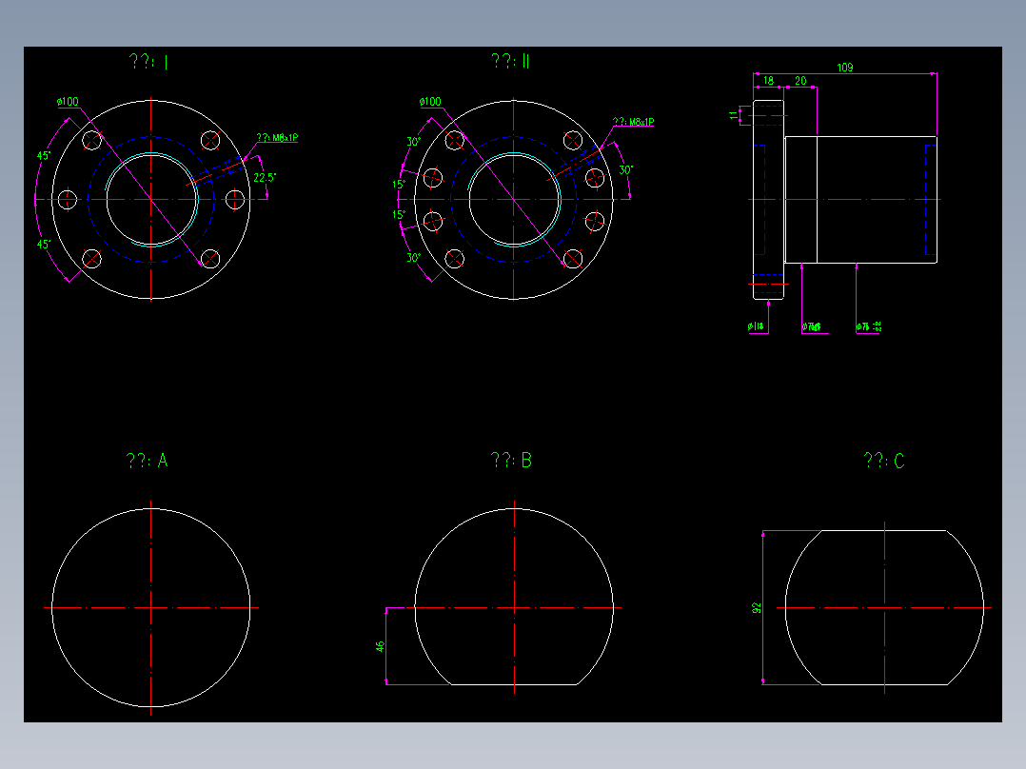The width and height of the screenshot is (1026, 769).
Task: Select the M8x1P callout in view II
Action: (633, 122)
